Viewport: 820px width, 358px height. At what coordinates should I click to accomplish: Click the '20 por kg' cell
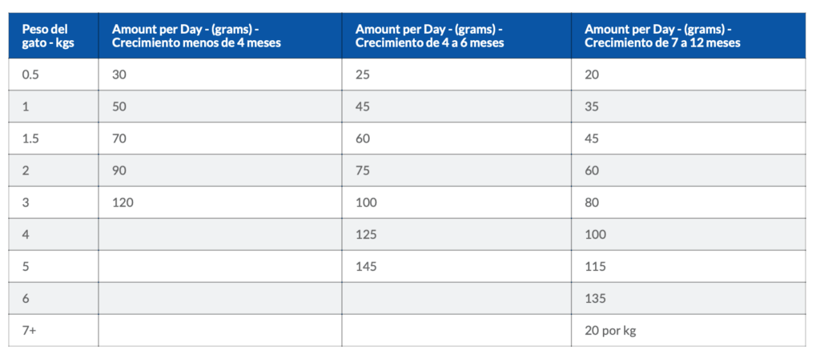[688, 330]
